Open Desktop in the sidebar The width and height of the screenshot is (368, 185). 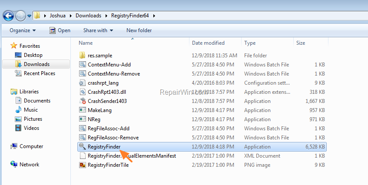point(33,55)
